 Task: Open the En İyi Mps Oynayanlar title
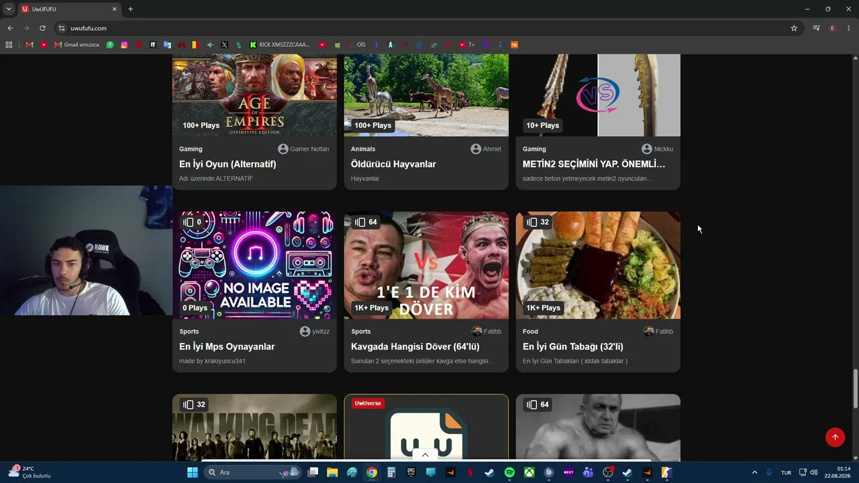(x=227, y=347)
